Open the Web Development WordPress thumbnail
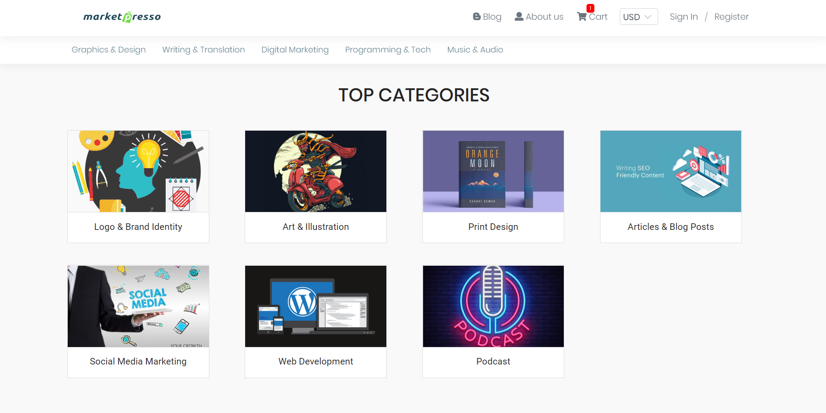The height and width of the screenshot is (413, 826). [316, 306]
